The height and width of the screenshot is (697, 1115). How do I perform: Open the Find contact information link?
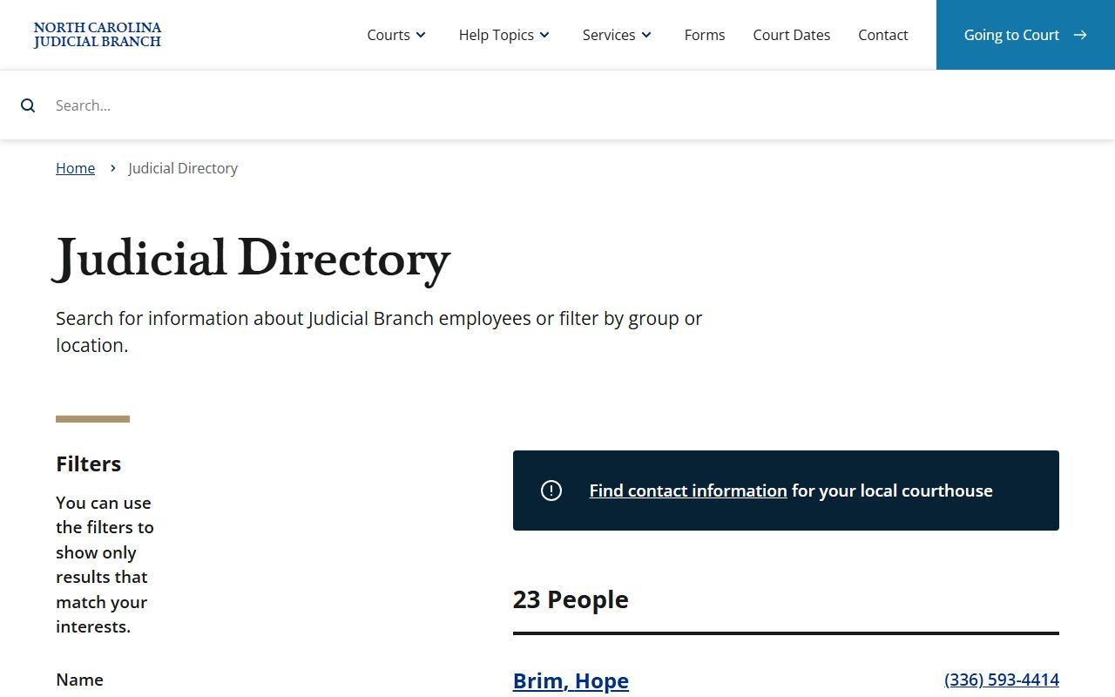(x=688, y=491)
